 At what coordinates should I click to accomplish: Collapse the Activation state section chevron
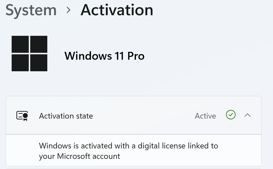(x=248, y=115)
